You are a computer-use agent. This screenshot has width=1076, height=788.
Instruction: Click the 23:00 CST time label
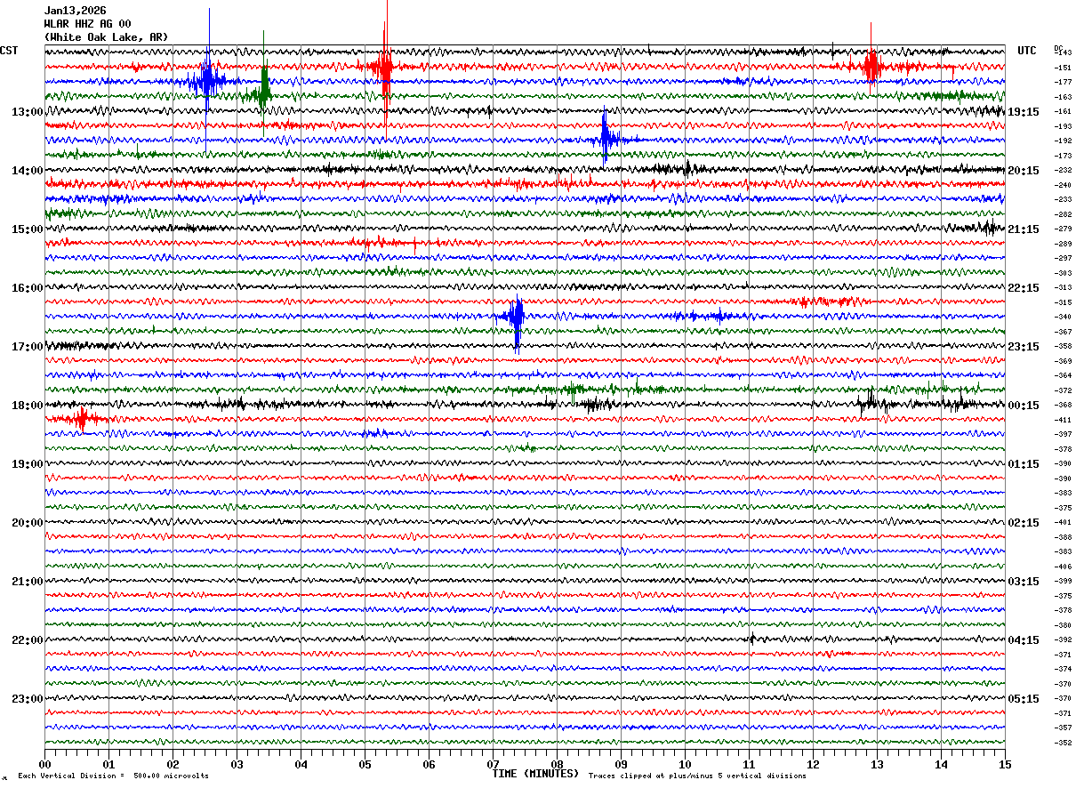coord(27,699)
